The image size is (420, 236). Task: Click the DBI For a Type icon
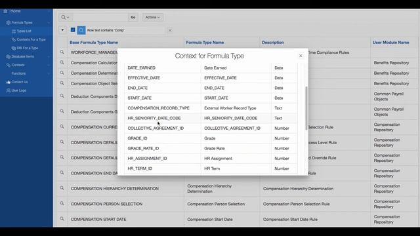(x=14, y=48)
